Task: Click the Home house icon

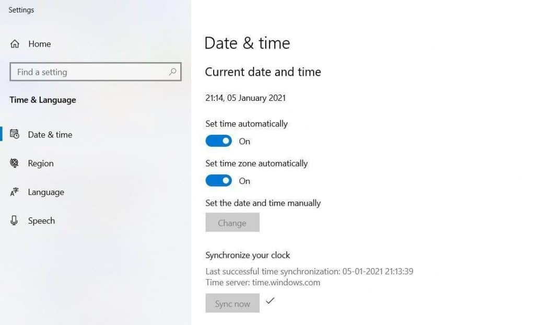Action: 15,44
